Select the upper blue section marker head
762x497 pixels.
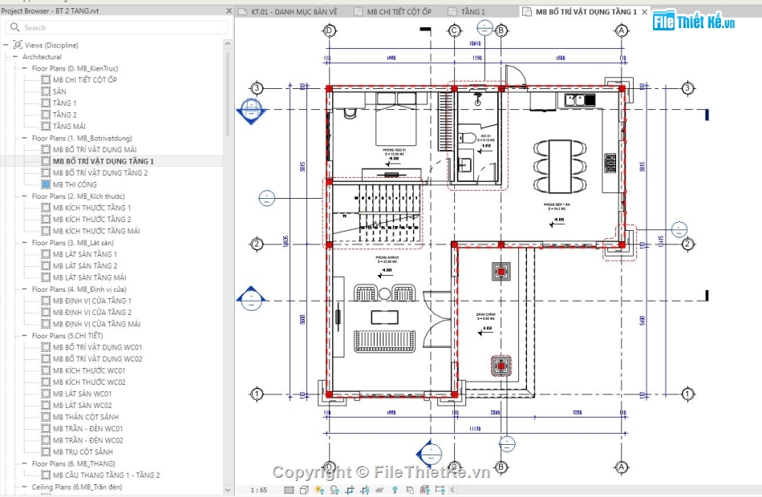click(251, 111)
